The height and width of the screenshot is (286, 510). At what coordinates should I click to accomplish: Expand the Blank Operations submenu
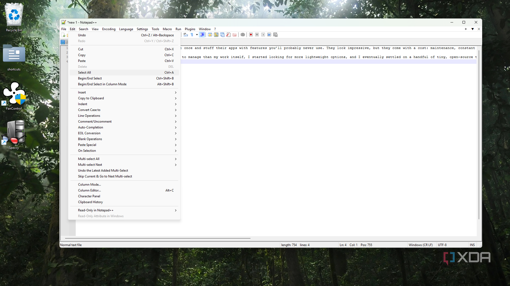point(124,139)
